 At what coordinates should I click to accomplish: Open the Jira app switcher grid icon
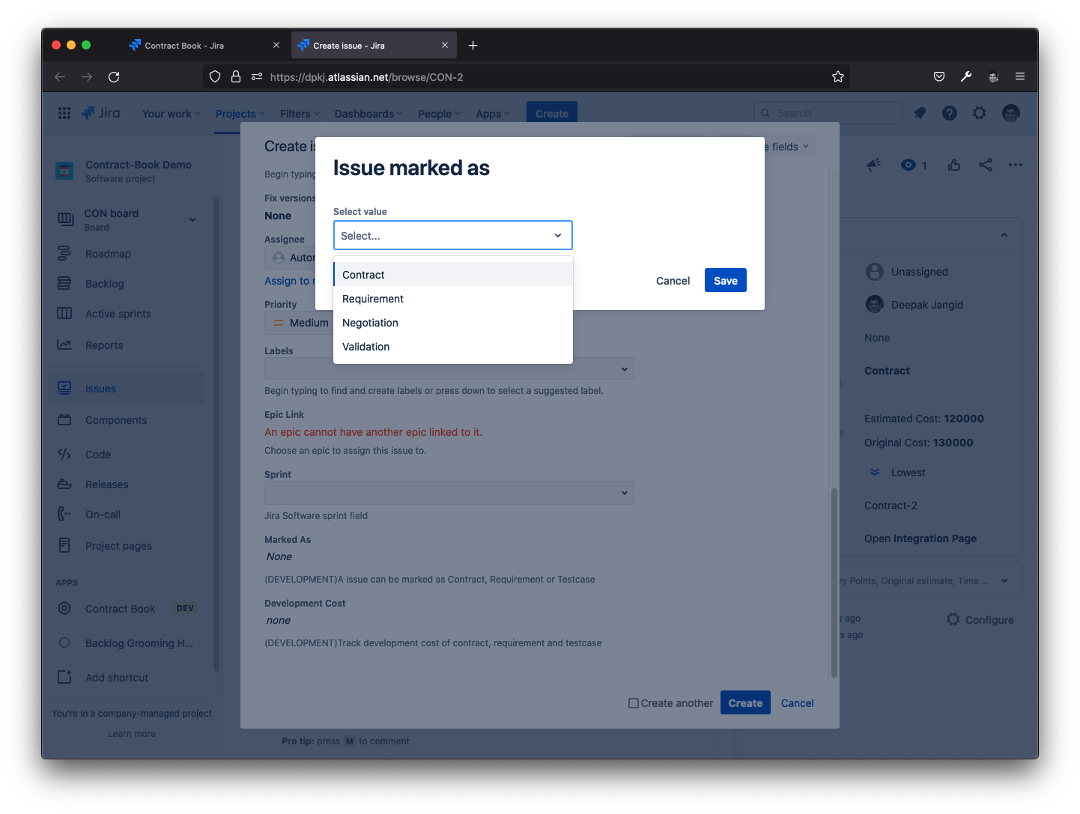tap(64, 113)
